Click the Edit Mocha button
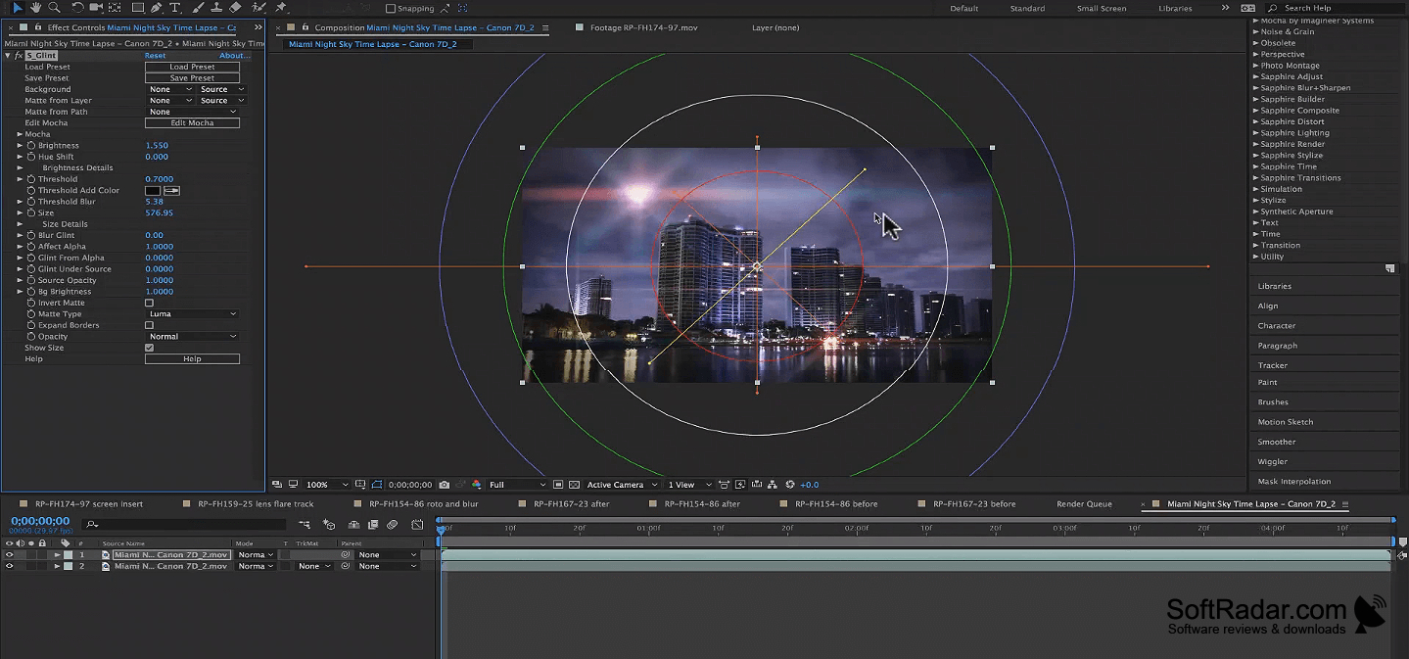Screen dimensions: 1409x659 (x=192, y=123)
